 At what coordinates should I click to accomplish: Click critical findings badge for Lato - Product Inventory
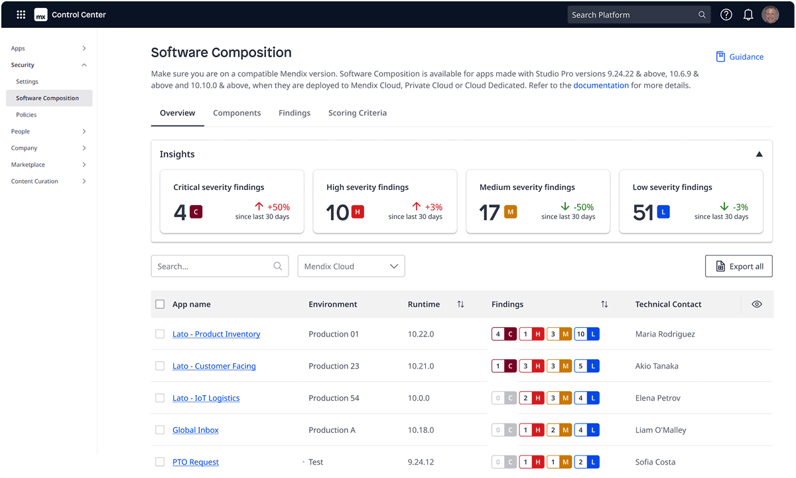tap(504, 334)
